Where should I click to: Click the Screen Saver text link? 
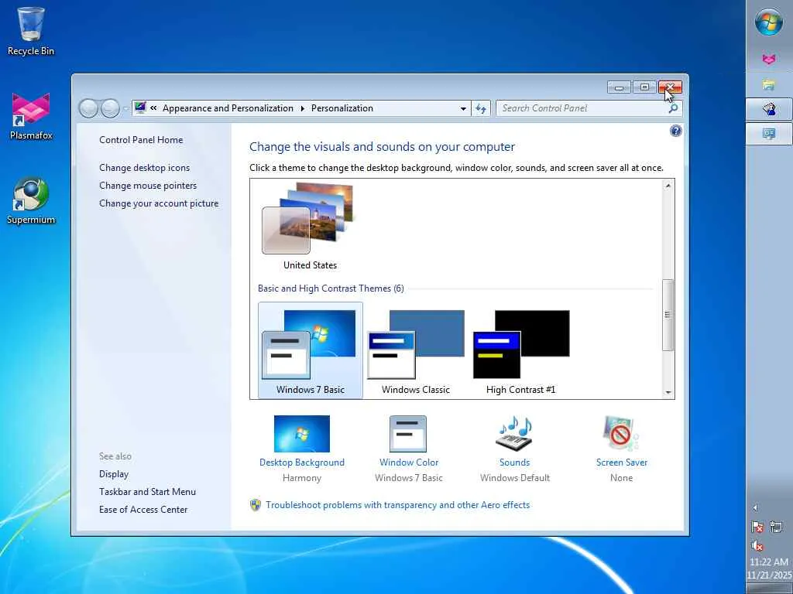(622, 463)
